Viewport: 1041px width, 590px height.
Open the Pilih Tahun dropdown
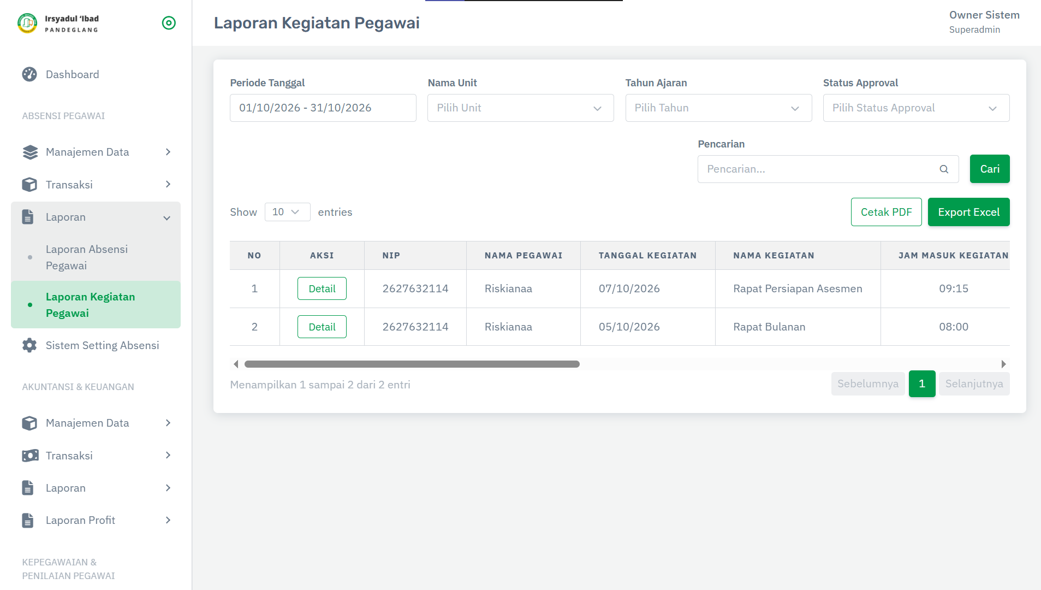(x=718, y=108)
